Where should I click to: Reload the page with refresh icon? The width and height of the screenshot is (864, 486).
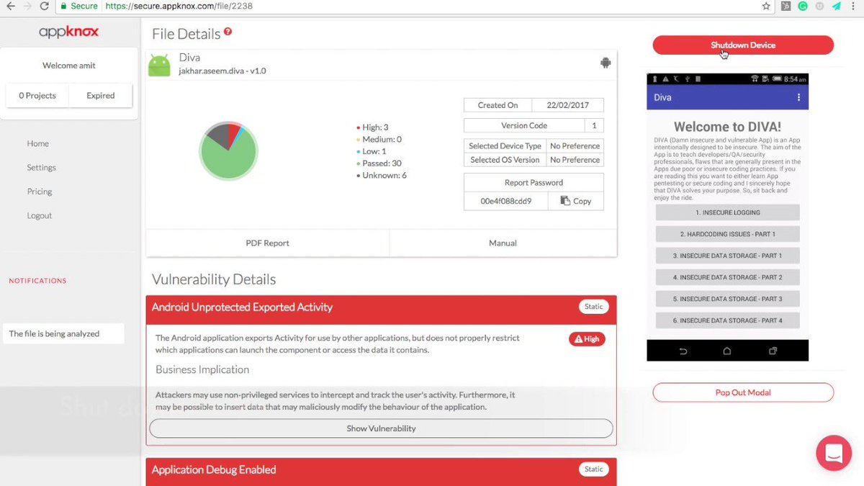(45, 6)
